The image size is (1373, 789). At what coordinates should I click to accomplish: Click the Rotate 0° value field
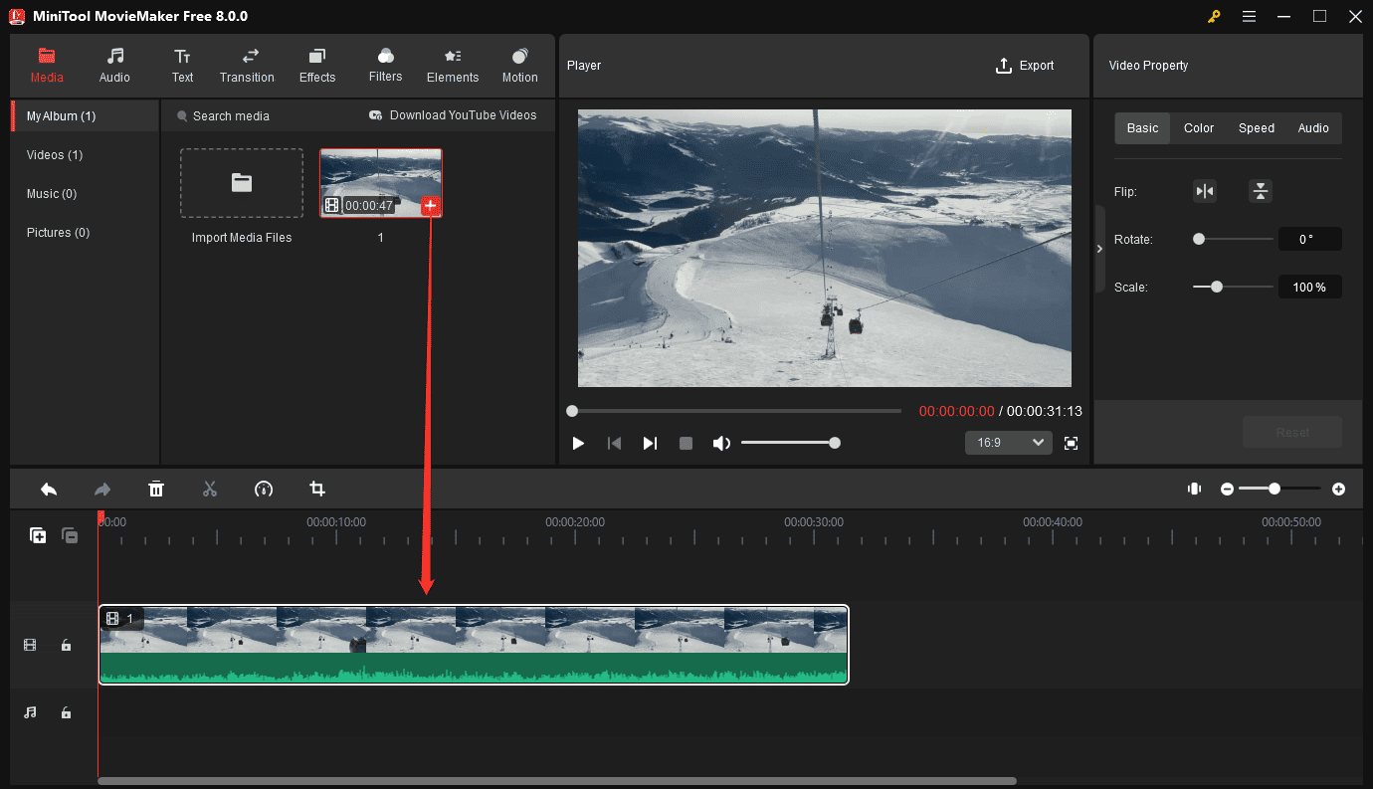point(1310,239)
